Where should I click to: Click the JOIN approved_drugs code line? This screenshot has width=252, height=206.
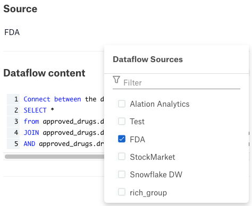pos(64,133)
